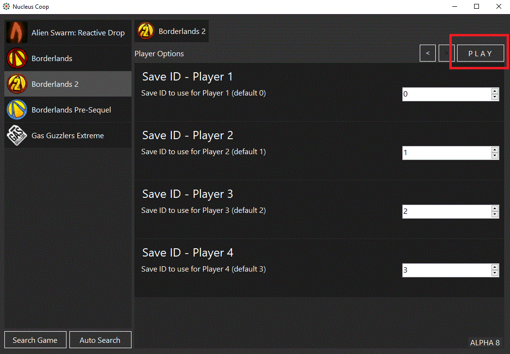This screenshot has height=354, width=510.
Task: Click the Borderlands game icon in sidebar
Action: pyautogui.click(x=17, y=58)
